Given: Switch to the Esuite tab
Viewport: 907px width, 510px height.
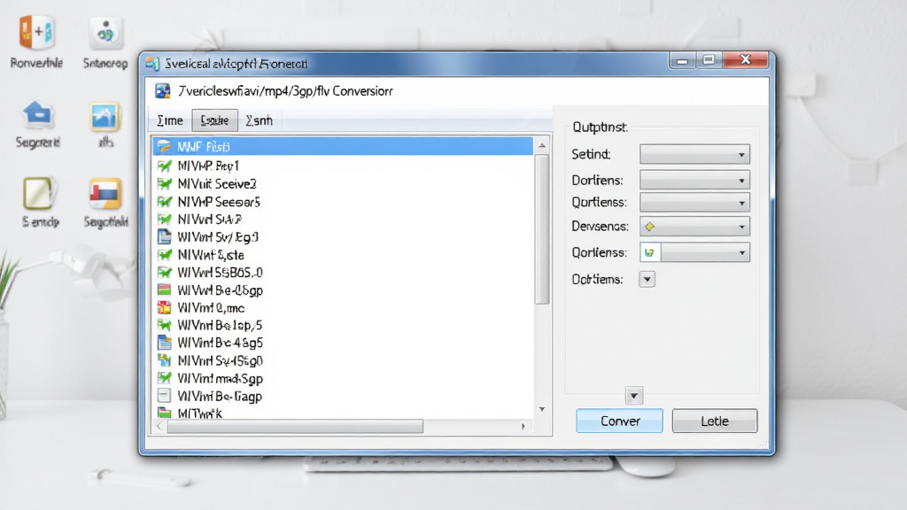Looking at the screenshot, I should pos(214,120).
